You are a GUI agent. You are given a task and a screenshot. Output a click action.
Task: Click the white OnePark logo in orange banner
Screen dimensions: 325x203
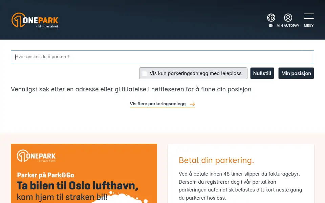coord(36,156)
